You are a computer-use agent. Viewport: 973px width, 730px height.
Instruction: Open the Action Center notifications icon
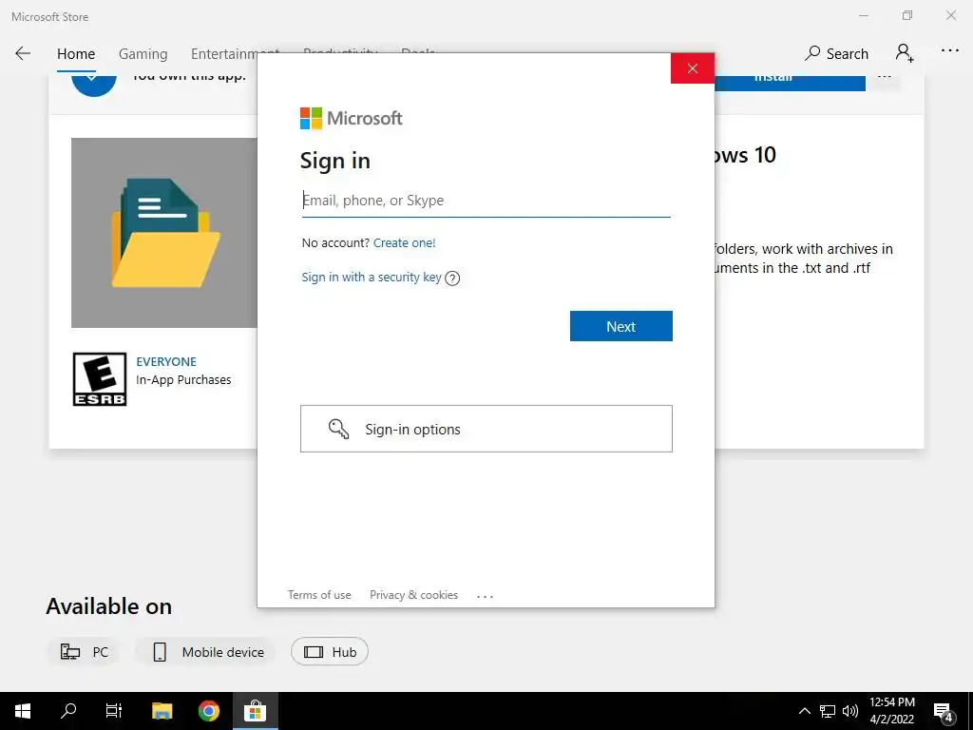point(944,712)
